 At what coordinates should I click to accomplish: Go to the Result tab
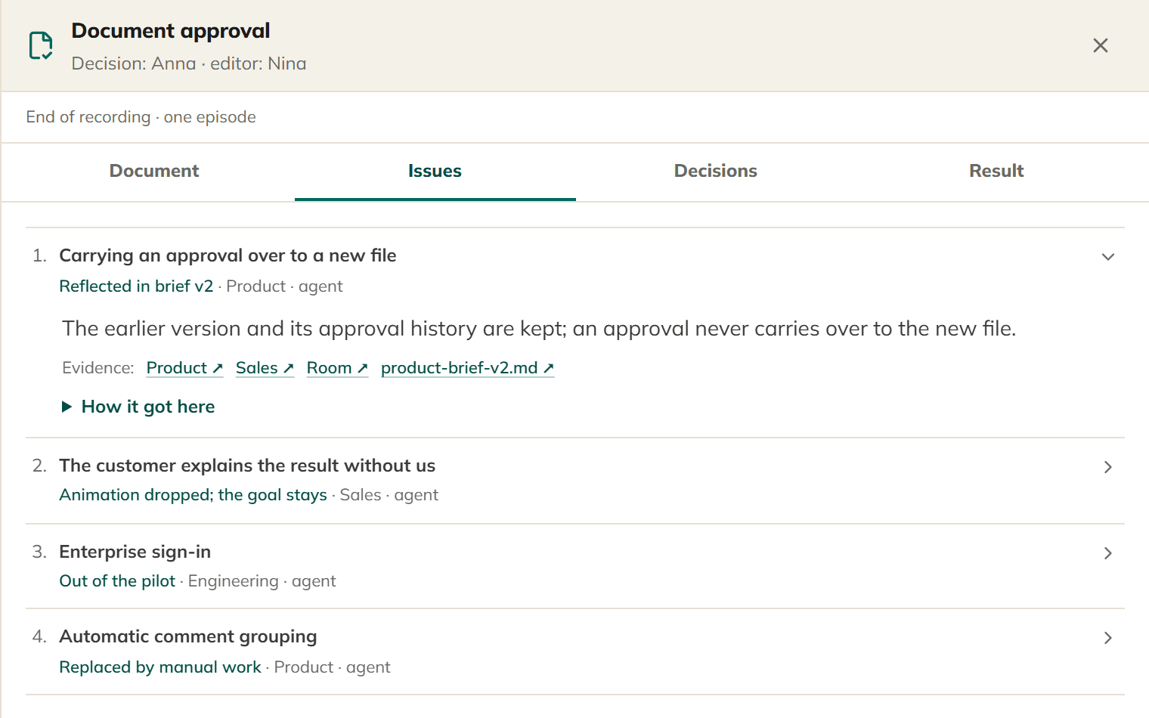(996, 172)
